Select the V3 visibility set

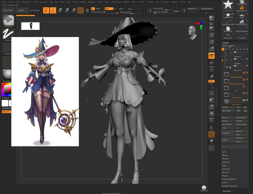[230, 49]
